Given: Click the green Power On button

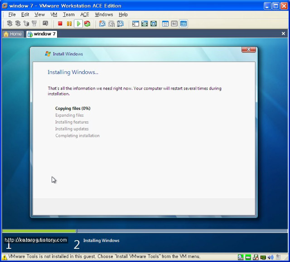Looking at the screenshot, I should coord(78,24).
